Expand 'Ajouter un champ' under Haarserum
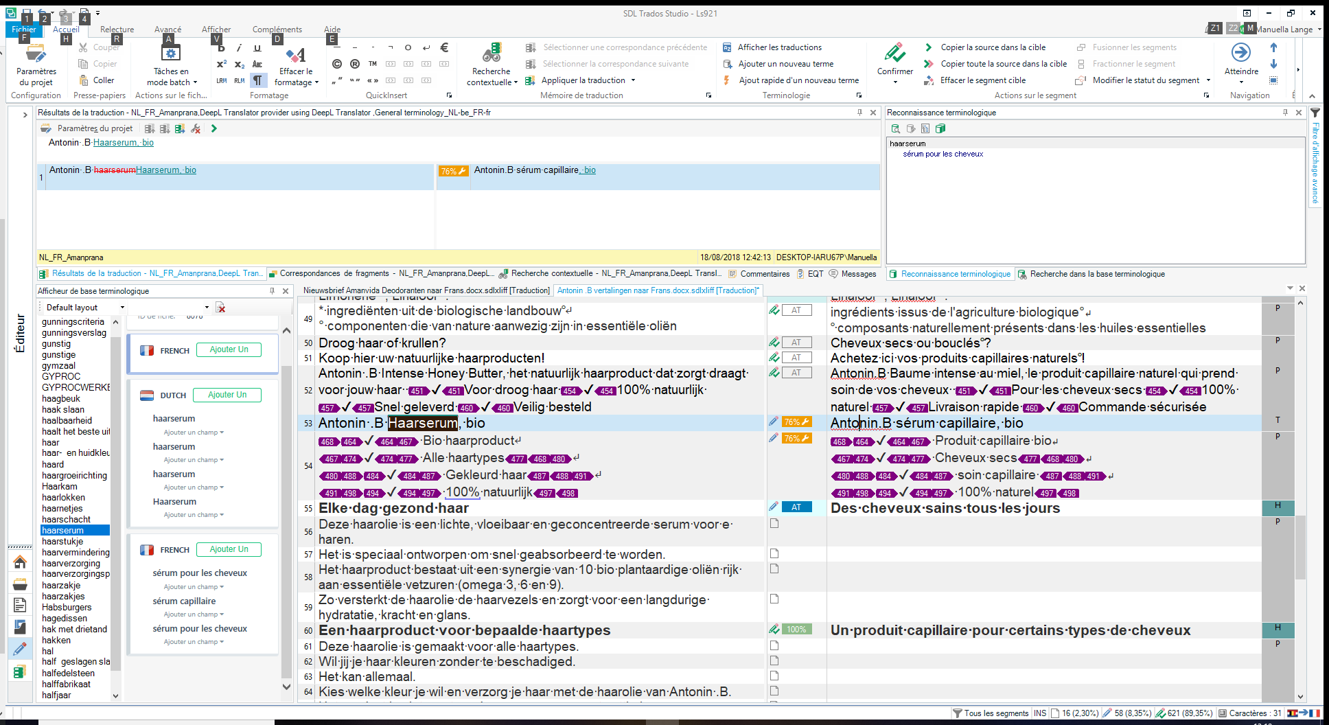Image resolution: width=1329 pixels, height=725 pixels. click(194, 515)
